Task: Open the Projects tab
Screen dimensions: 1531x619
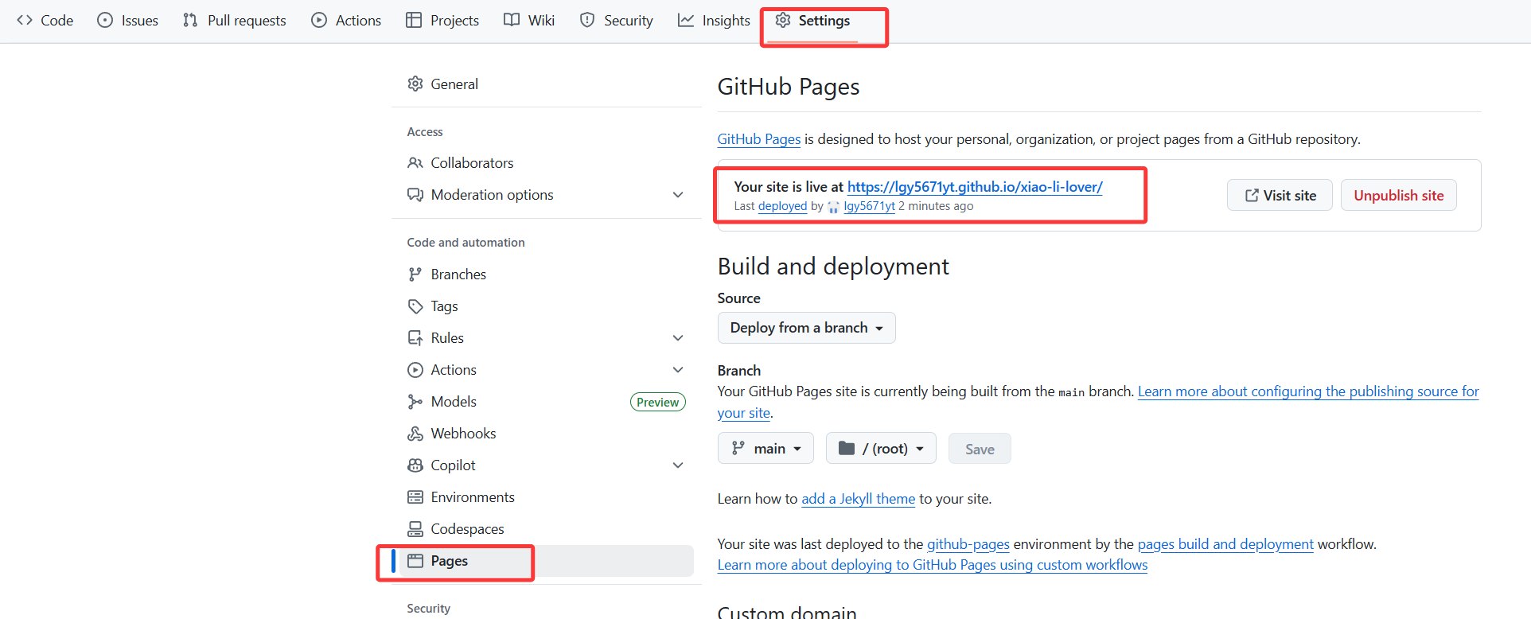Action: tap(442, 21)
